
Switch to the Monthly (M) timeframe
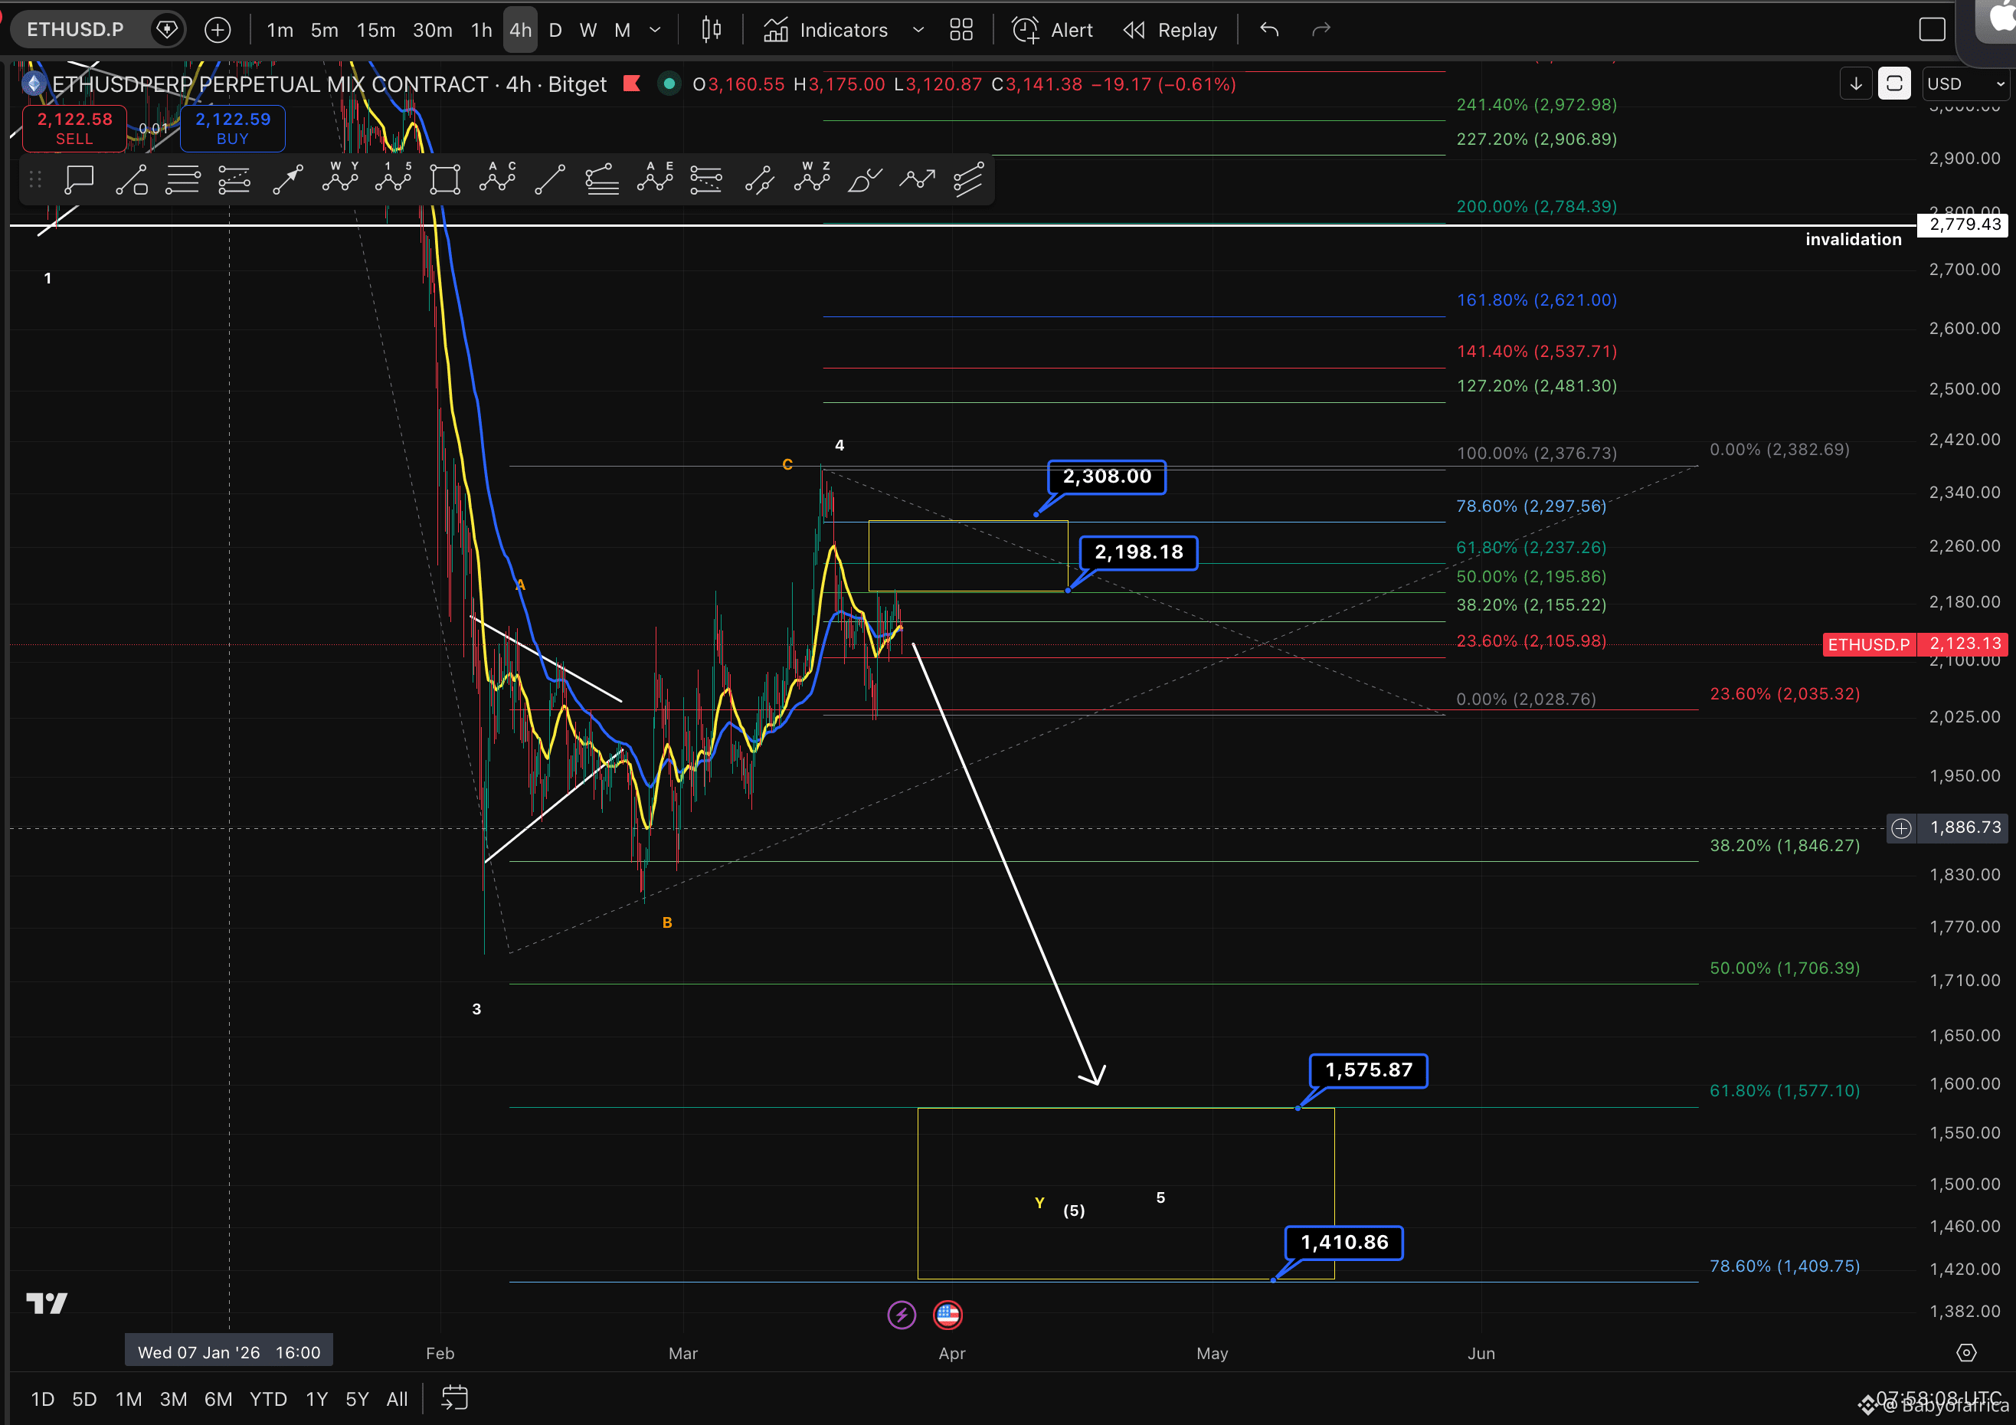point(623,30)
